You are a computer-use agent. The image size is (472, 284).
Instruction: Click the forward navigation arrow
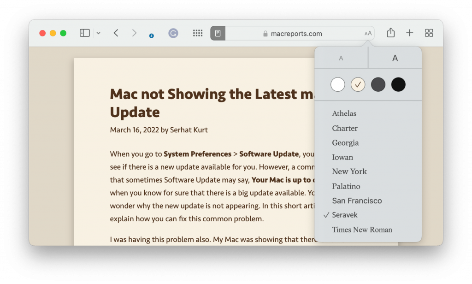point(134,33)
